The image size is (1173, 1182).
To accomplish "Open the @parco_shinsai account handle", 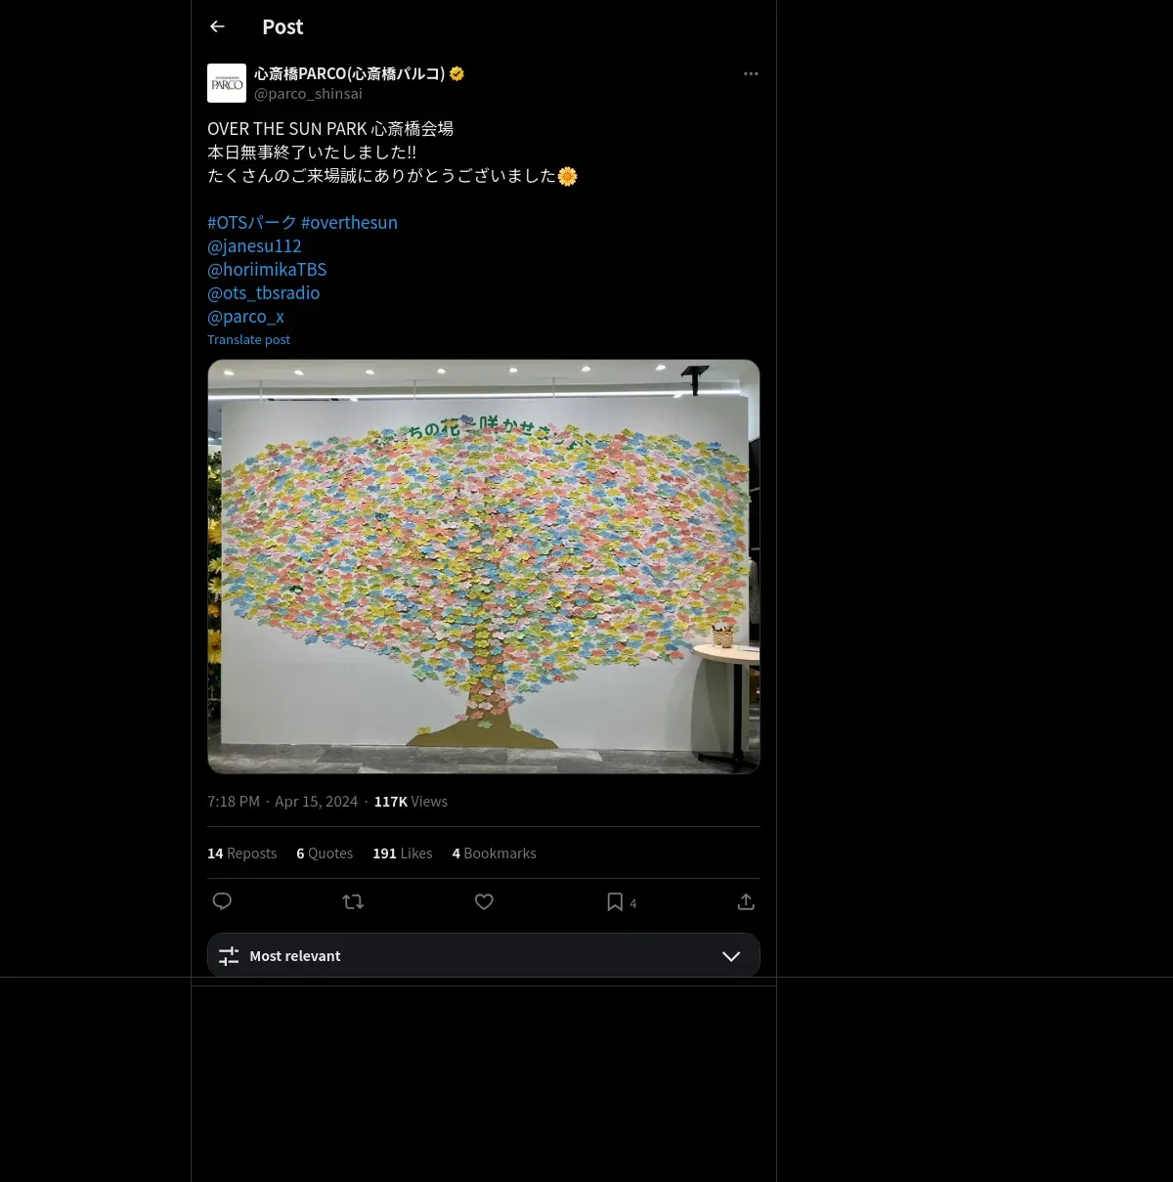I will pos(308,93).
